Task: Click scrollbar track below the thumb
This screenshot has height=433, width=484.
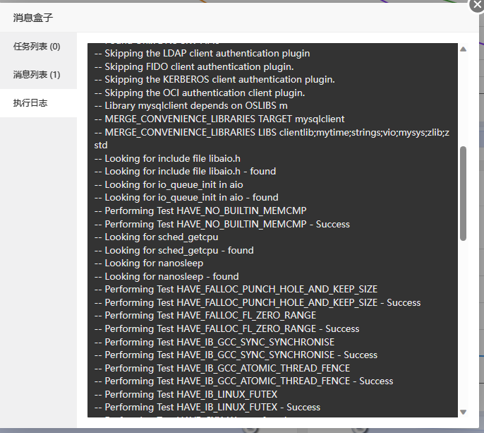Action: 463,324
